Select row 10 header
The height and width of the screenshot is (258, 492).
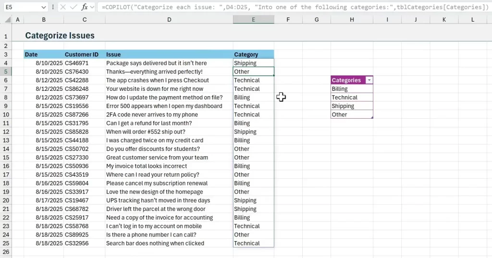click(6, 115)
